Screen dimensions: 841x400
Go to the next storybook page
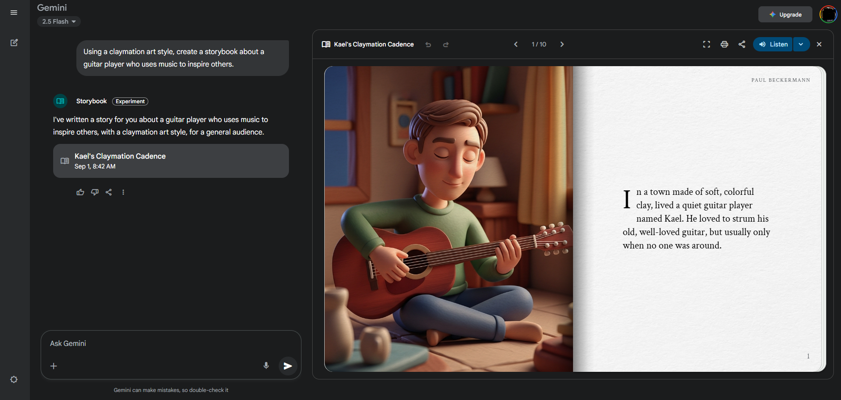pyautogui.click(x=562, y=44)
